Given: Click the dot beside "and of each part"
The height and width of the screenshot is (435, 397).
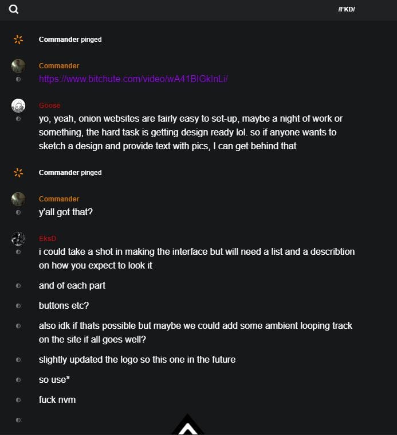Looking at the screenshot, I should tap(18, 286).
